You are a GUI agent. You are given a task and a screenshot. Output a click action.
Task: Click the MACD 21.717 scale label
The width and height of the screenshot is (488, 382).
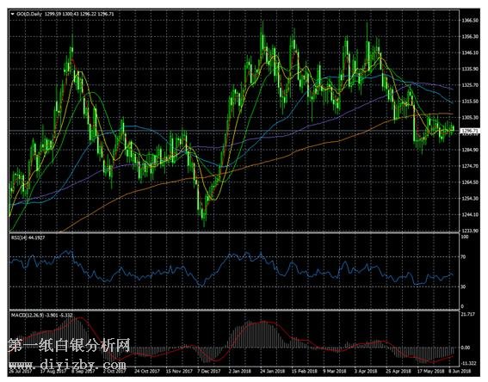pos(469,315)
